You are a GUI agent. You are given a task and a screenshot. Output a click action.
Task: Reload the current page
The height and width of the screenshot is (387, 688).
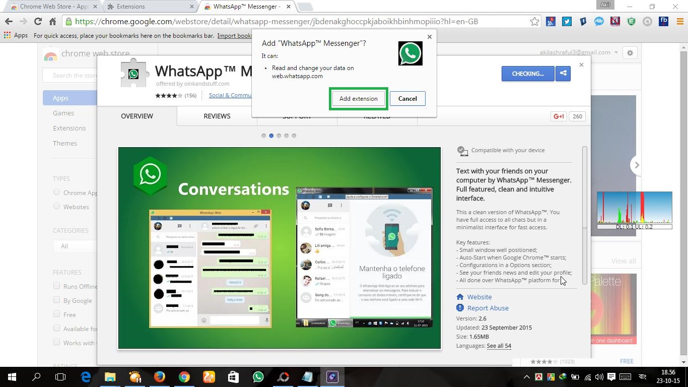[x=38, y=21]
